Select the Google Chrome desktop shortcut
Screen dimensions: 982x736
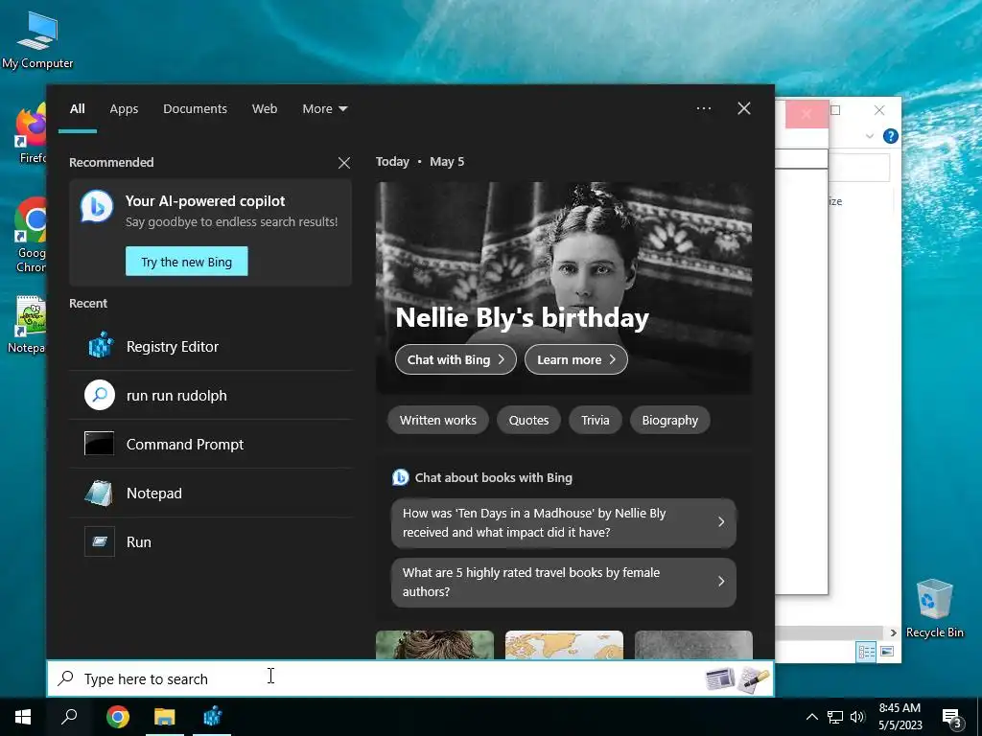tap(31, 236)
